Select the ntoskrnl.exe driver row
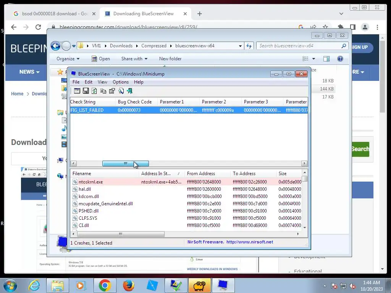The image size is (391, 293). point(186,182)
